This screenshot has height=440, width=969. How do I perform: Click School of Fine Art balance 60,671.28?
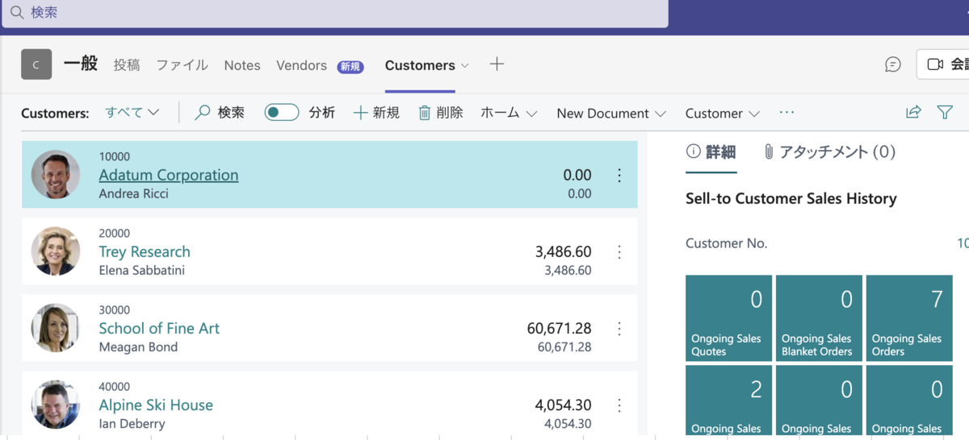[x=559, y=328]
